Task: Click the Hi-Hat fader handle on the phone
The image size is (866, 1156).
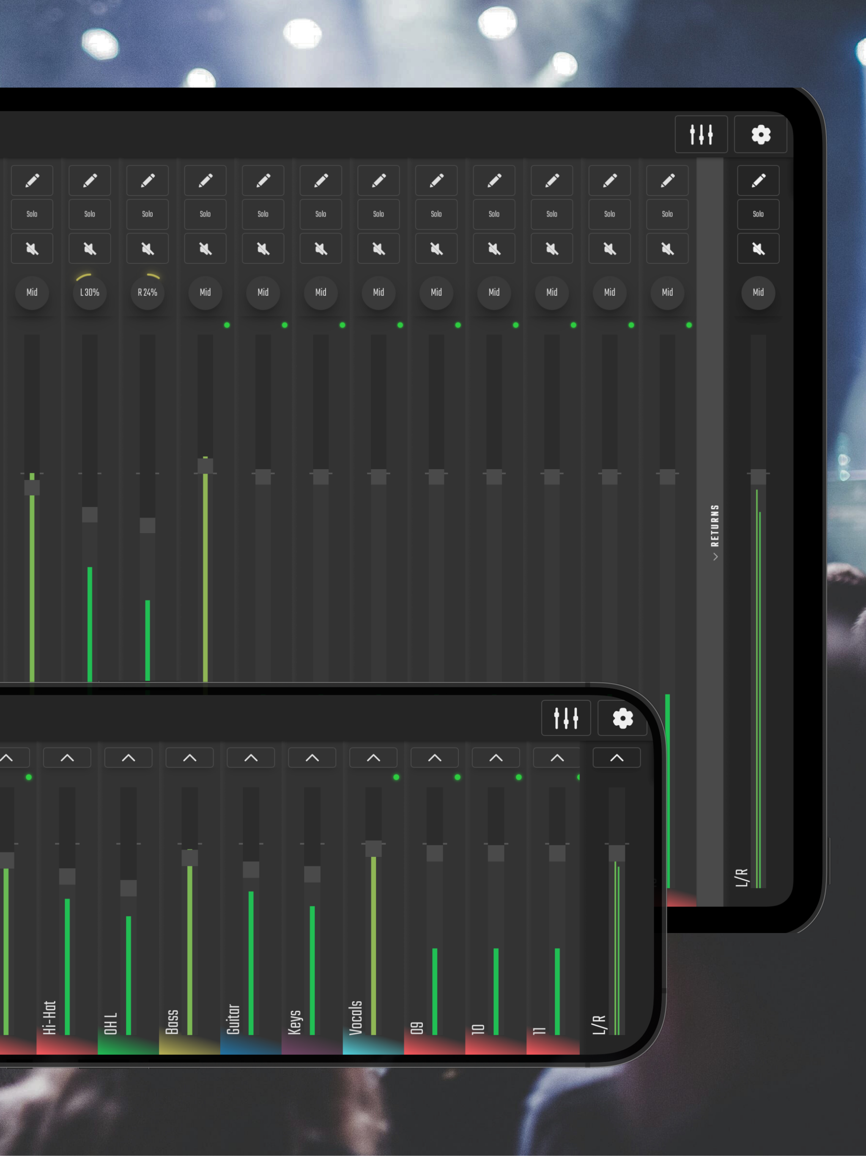Action: 67,876
